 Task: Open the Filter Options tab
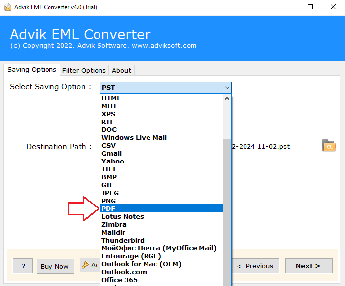pyautogui.click(x=84, y=70)
